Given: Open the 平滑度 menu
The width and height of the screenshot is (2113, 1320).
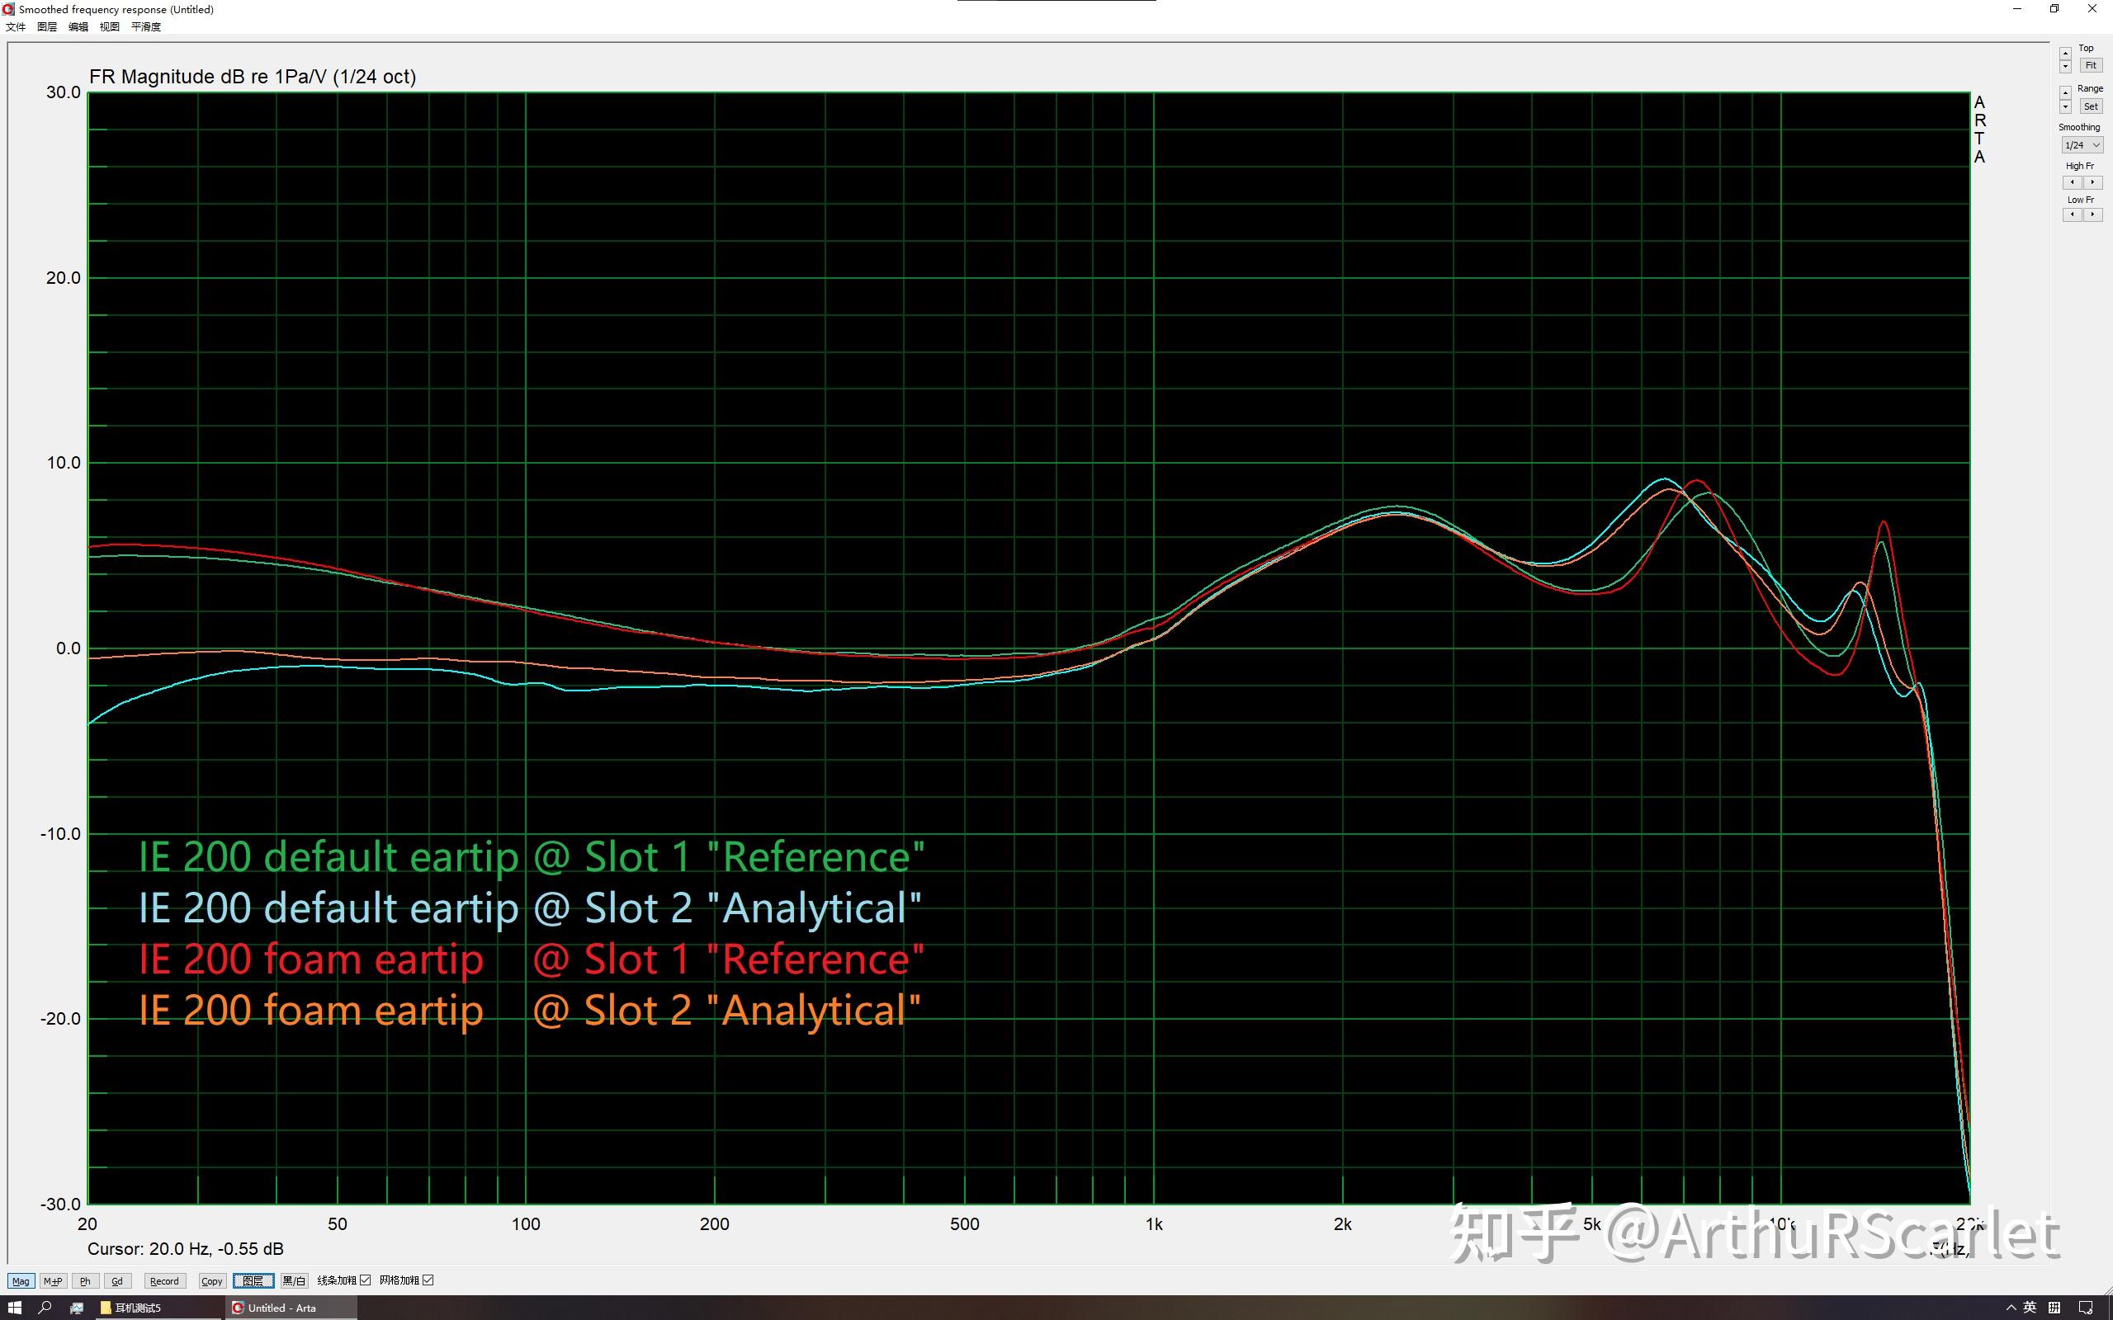Looking at the screenshot, I should (146, 27).
